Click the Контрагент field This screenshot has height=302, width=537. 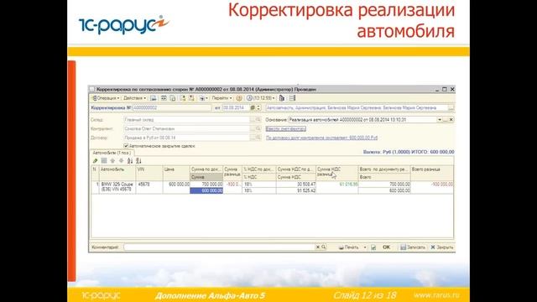coord(186,128)
